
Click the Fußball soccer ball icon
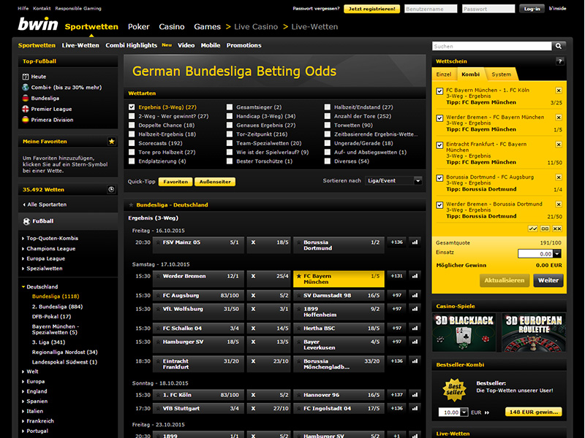pos(26,221)
